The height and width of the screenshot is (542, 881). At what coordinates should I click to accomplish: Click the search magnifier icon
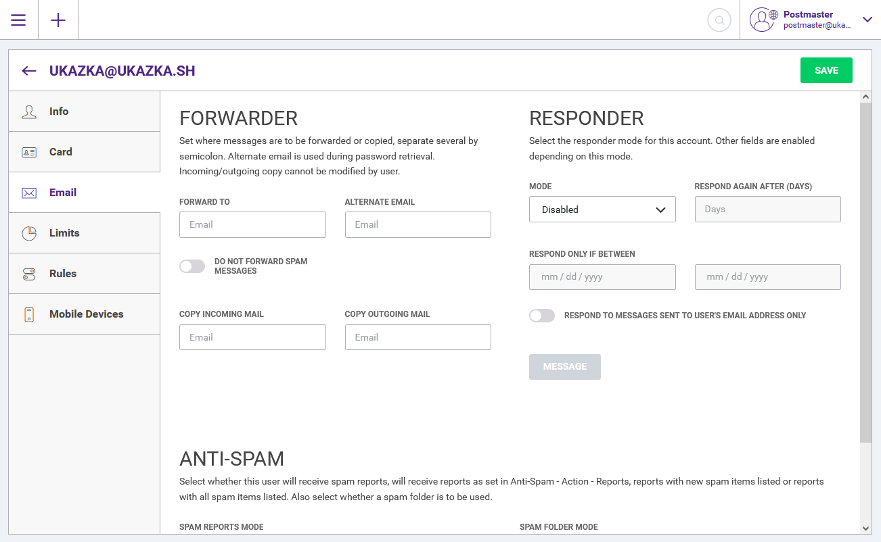[x=719, y=20]
